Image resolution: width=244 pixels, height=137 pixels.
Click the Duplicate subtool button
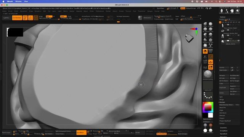(x=224, y=88)
